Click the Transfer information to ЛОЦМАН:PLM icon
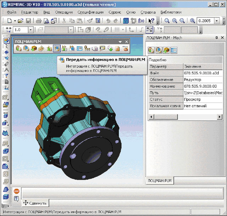 coord(57,48)
